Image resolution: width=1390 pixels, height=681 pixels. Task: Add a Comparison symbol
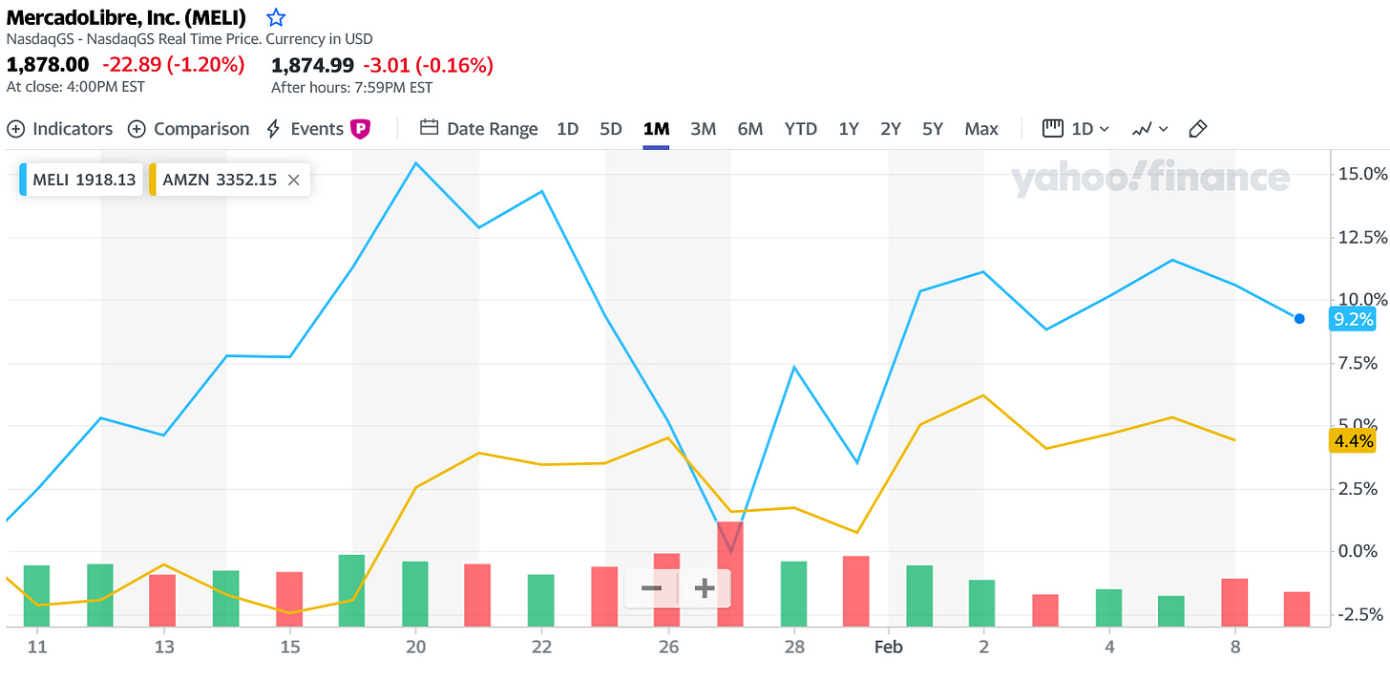[x=188, y=129]
